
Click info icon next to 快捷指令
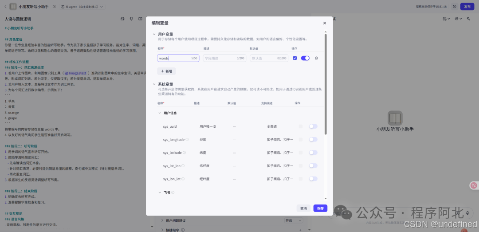[x=183, y=230]
